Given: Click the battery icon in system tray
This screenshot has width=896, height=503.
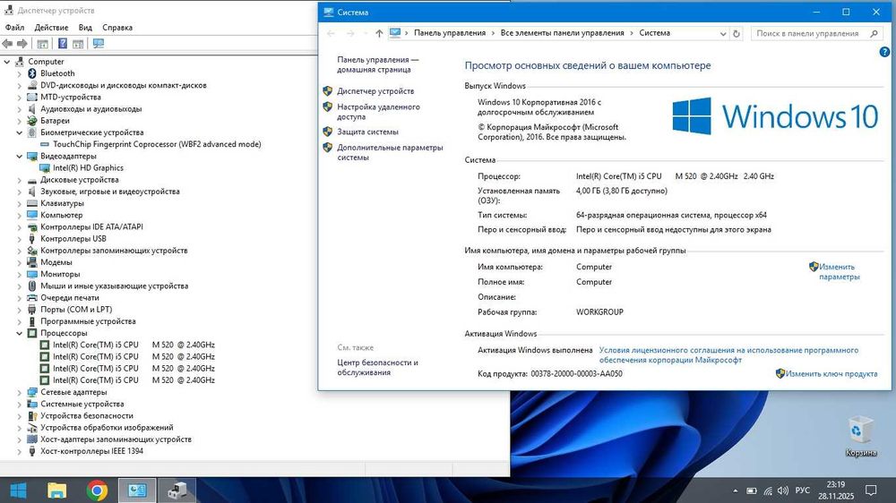Looking at the screenshot, I should 752,491.
